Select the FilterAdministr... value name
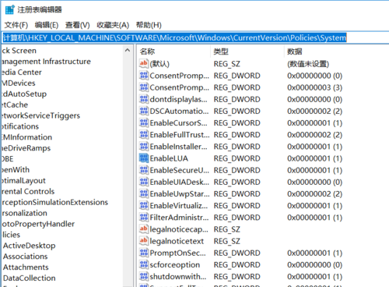The image size is (389, 287). click(x=179, y=218)
